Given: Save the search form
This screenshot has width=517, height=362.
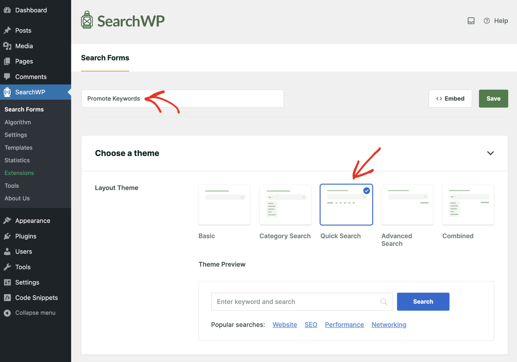Looking at the screenshot, I should (493, 99).
